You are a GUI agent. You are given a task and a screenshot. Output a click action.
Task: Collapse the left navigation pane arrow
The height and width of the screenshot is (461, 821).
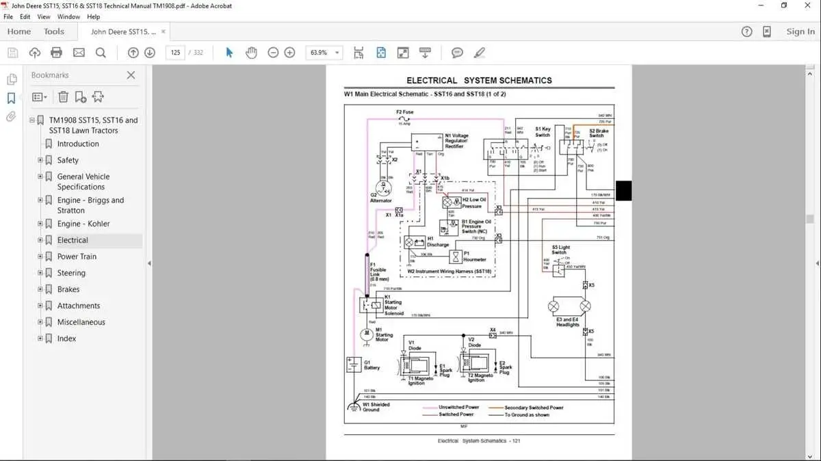[148, 263]
